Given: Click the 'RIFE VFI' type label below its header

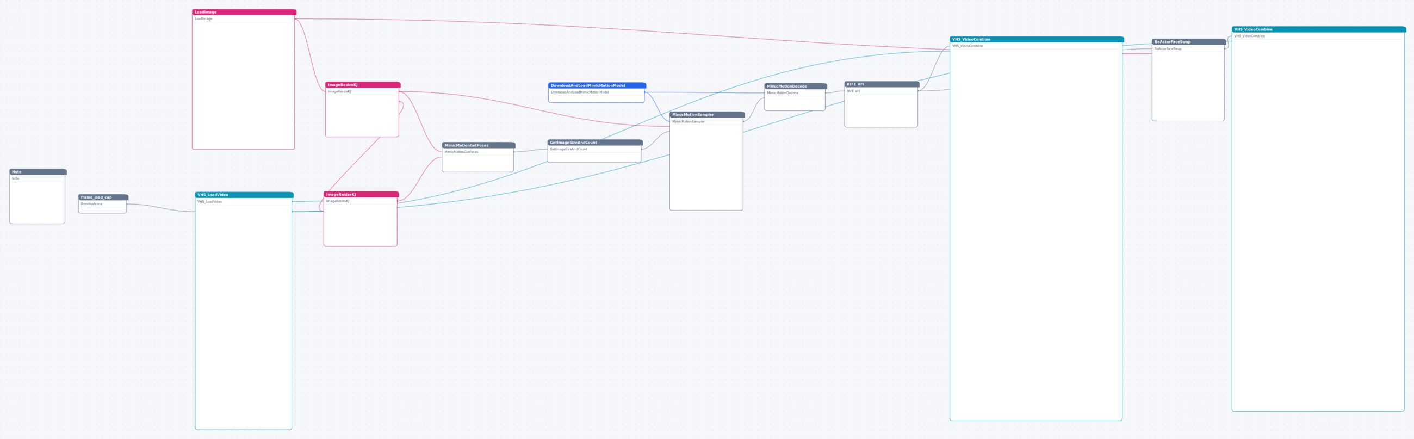Looking at the screenshot, I should pyautogui.click(x=853, y=91).
